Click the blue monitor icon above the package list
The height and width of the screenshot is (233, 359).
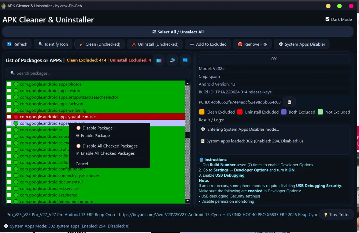[185, 60]
